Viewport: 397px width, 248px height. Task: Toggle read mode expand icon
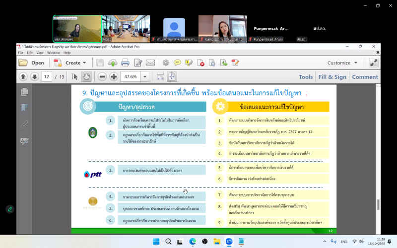(373, 62)
